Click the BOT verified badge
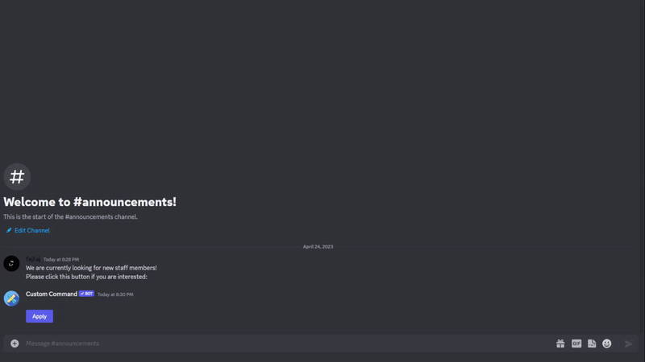Viewport: 645px width, 362px height. point(86,294)
